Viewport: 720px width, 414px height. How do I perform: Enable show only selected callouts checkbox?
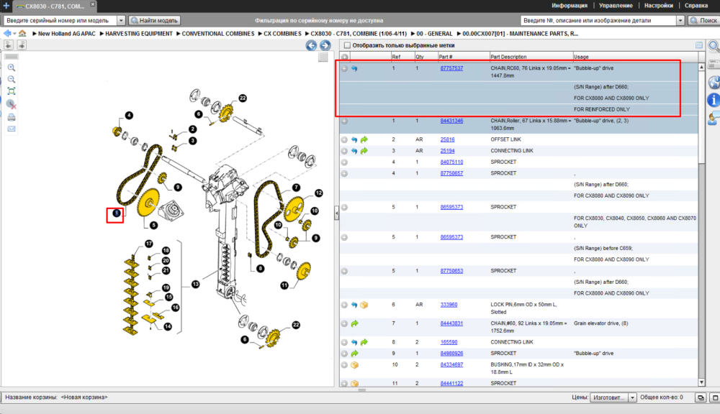pyautogui.click(x=347, y=45)
